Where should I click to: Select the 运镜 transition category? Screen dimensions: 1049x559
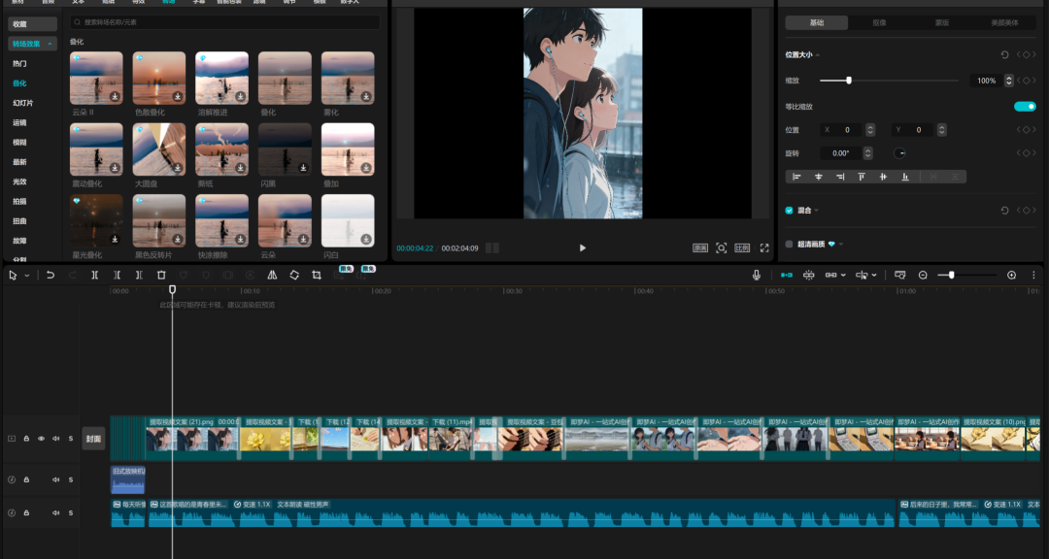click(x=19, y=122)
